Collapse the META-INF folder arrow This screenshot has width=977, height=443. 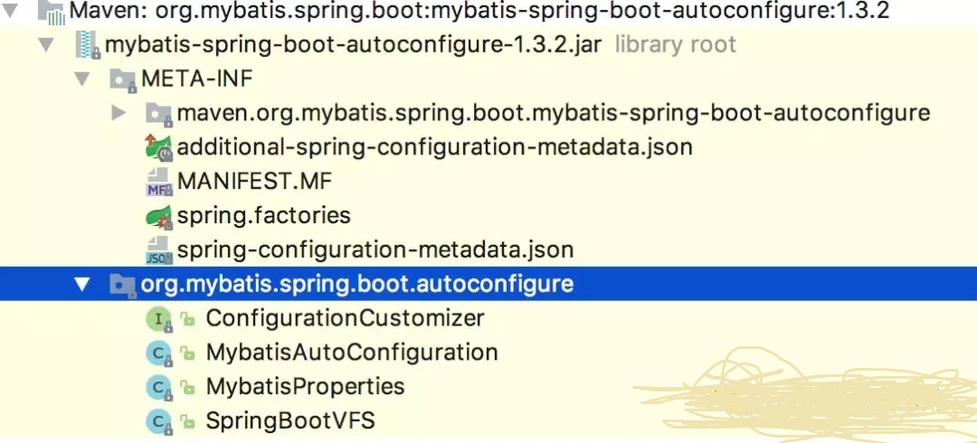pyautogui.click(x=83, y=79)
